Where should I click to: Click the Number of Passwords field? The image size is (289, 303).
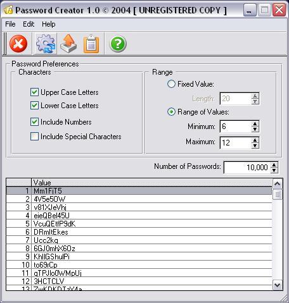[247, 168]
